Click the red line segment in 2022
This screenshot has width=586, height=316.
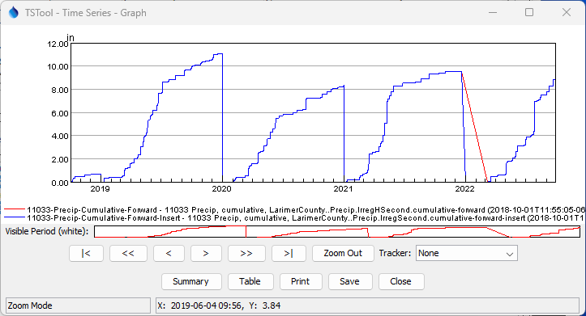(x=475, y=127)
